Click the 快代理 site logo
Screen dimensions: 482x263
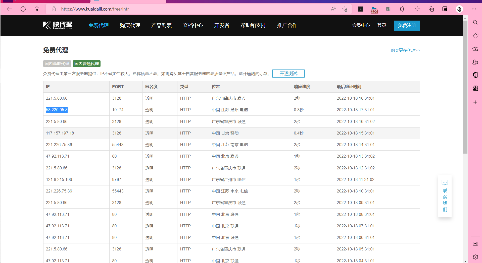pyautogui.click(x=58, y=25)
